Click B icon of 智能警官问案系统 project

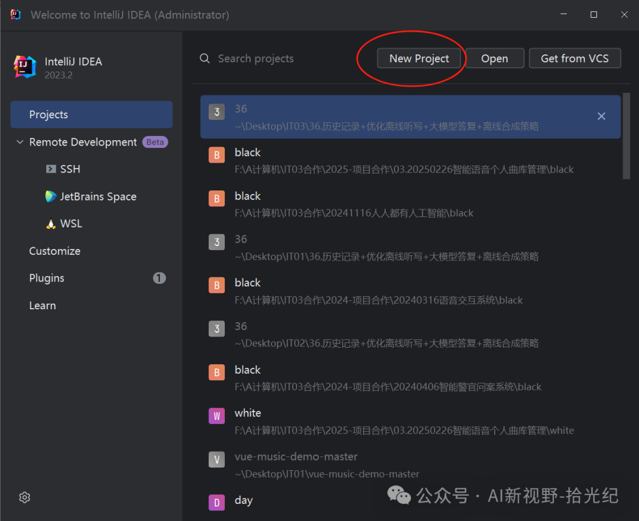point(217,373)
